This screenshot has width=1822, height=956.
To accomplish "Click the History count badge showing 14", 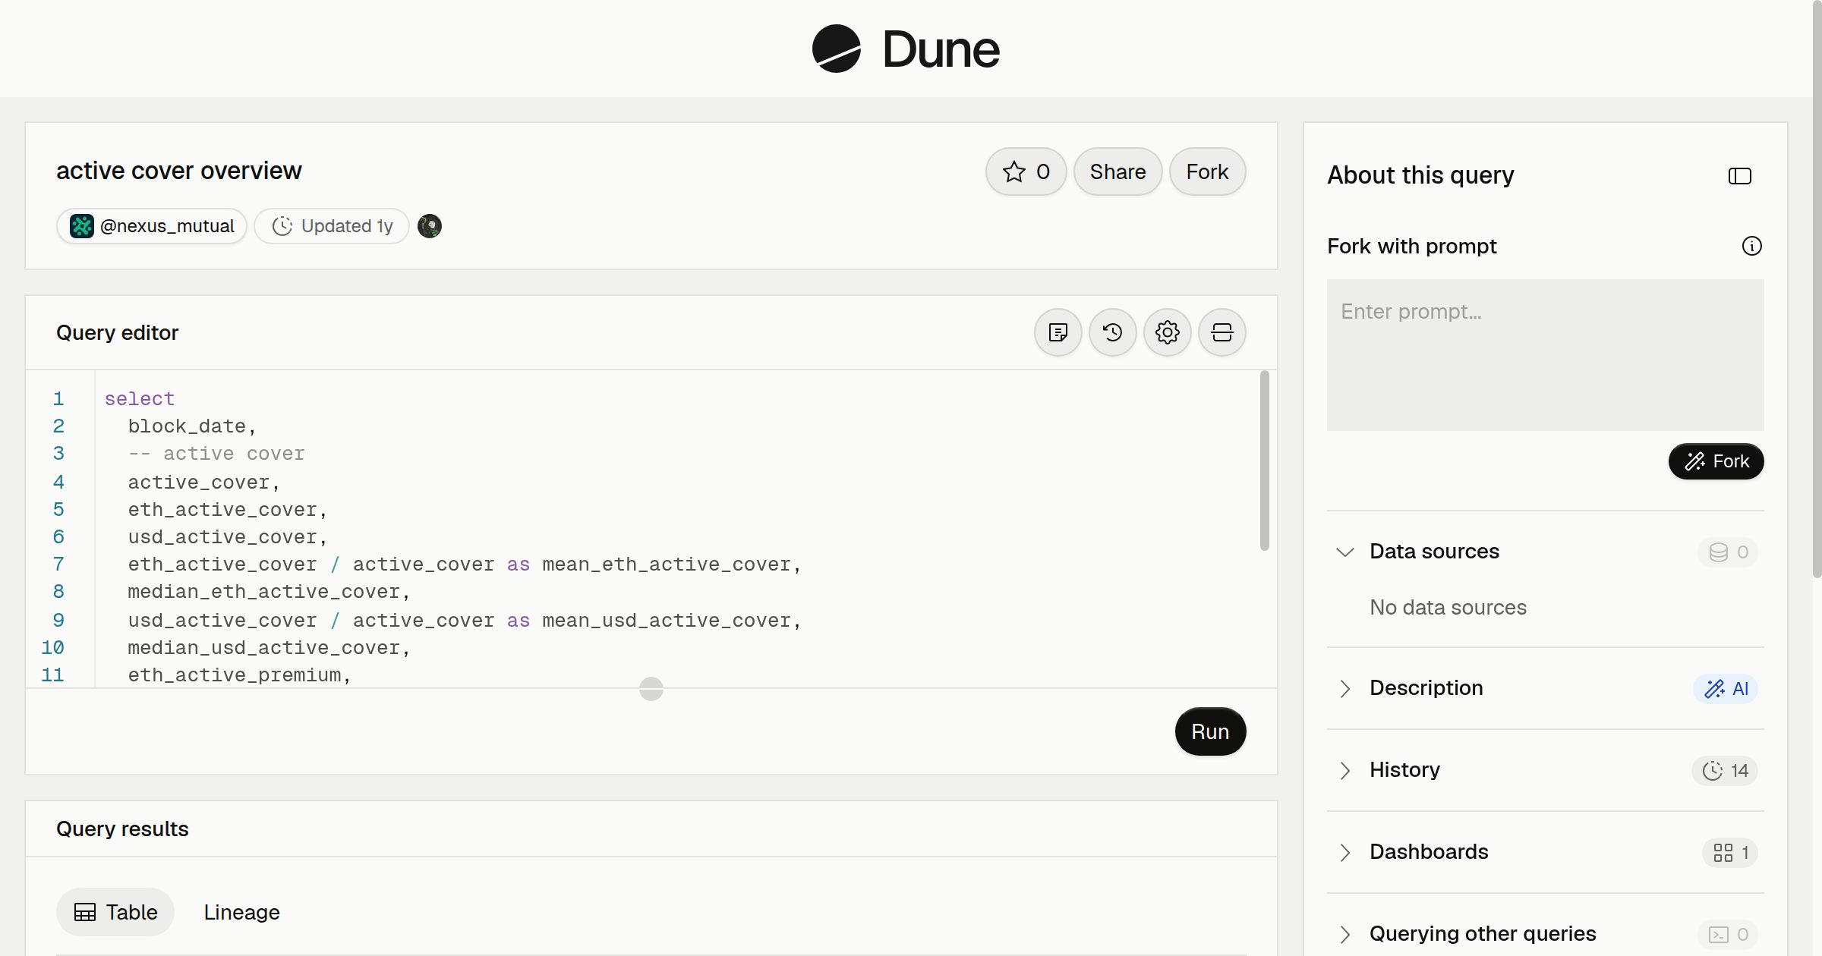I will click(1725, 770).
